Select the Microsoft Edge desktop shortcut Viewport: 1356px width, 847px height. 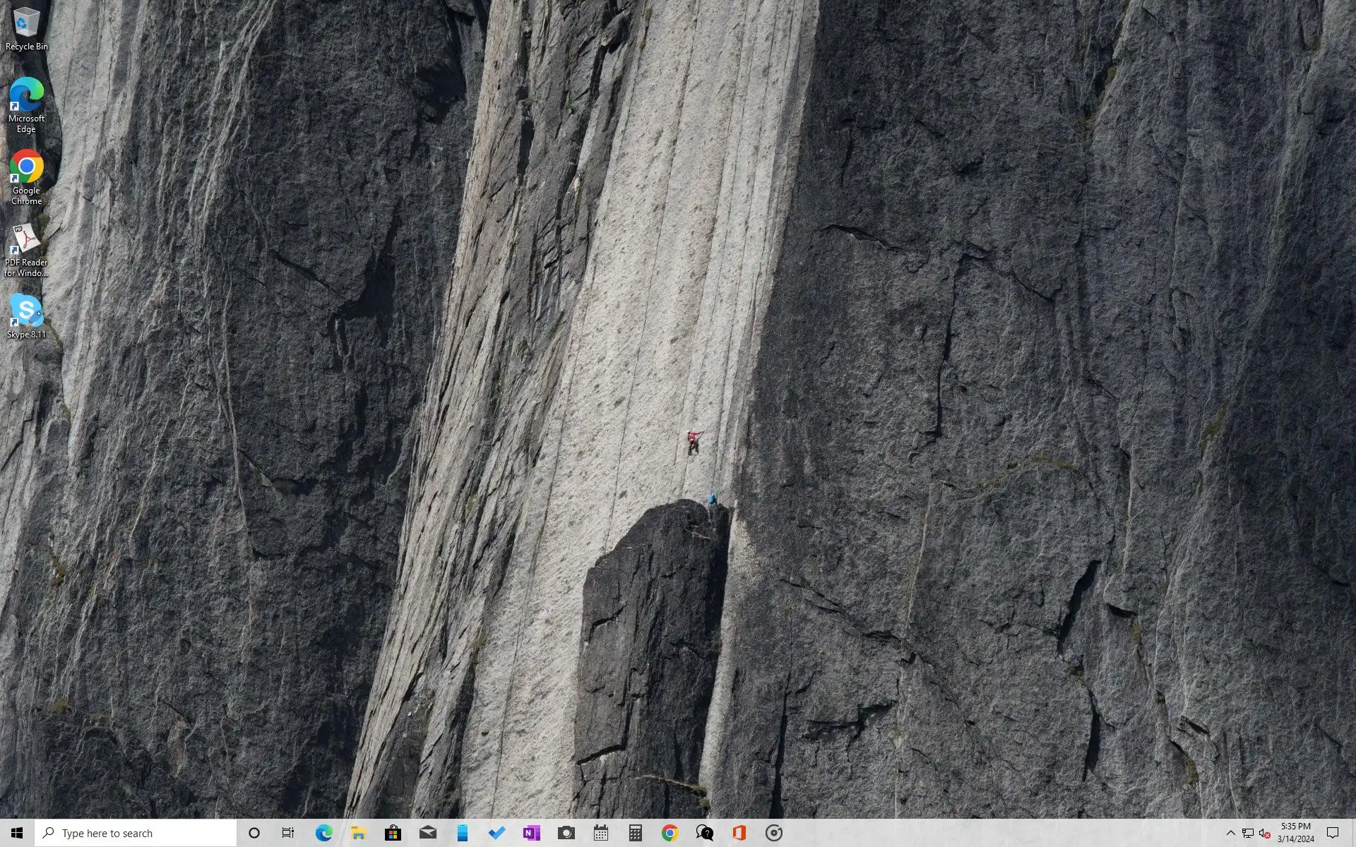[x=26, y=104]
